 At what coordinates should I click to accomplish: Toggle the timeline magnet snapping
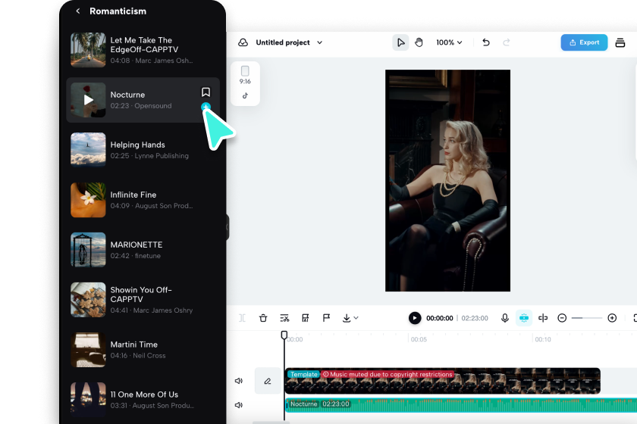coord(524,318)
